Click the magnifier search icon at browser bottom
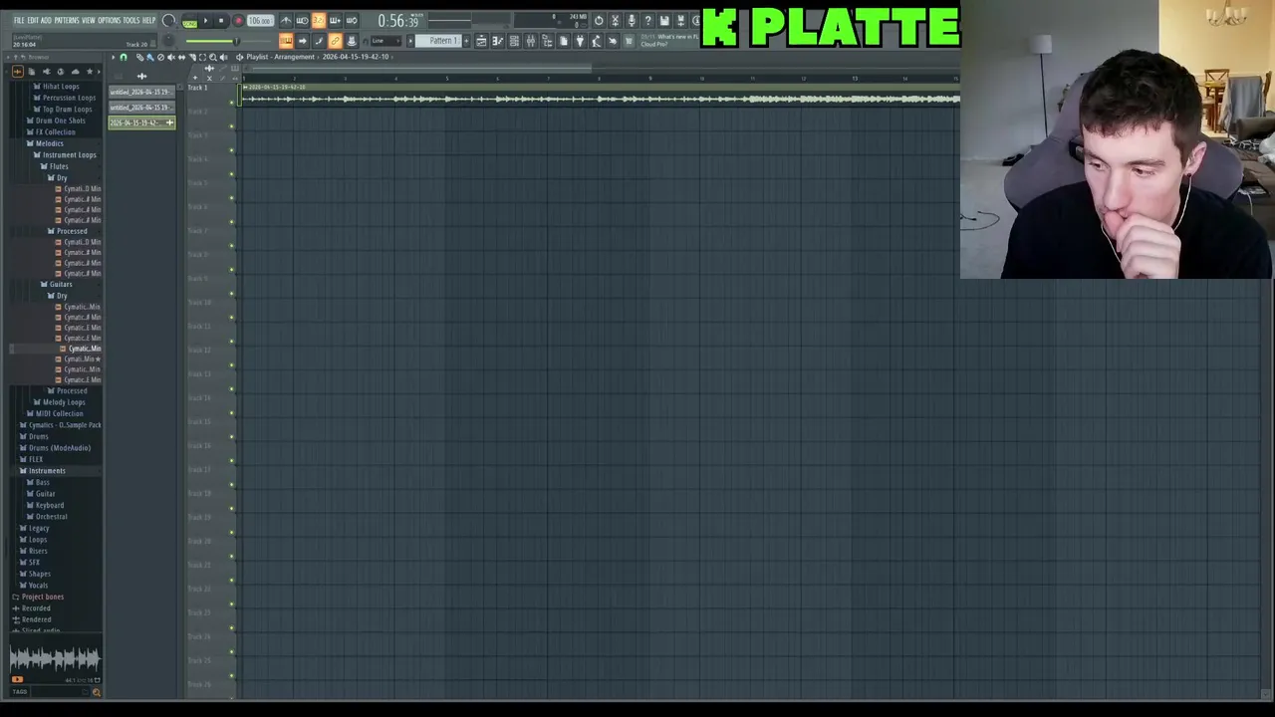The height and width of the screenshot is (717, 1275). (x=97, y=692)
